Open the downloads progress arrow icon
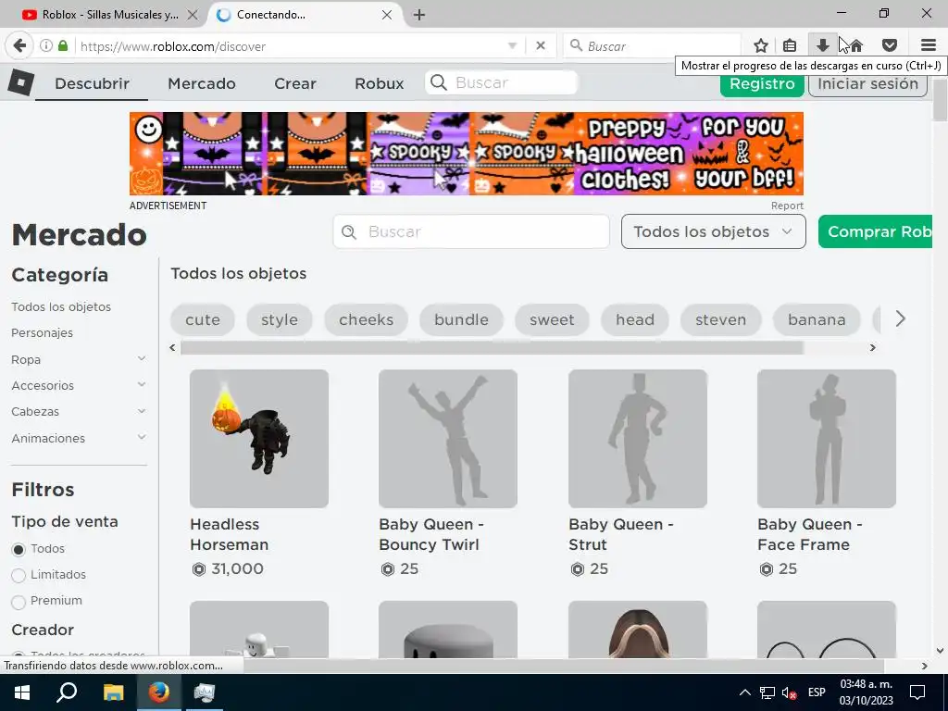948x711 pixels. [822, 46]
